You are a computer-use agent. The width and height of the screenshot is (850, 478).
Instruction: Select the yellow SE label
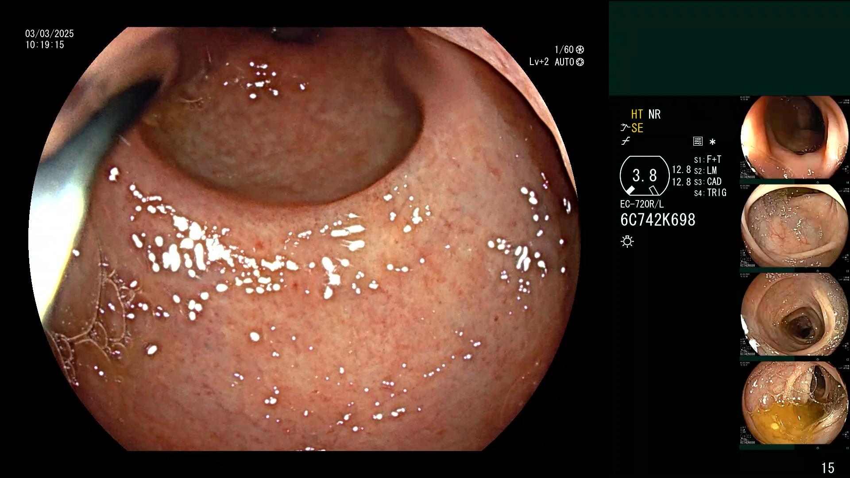[637, 128]
